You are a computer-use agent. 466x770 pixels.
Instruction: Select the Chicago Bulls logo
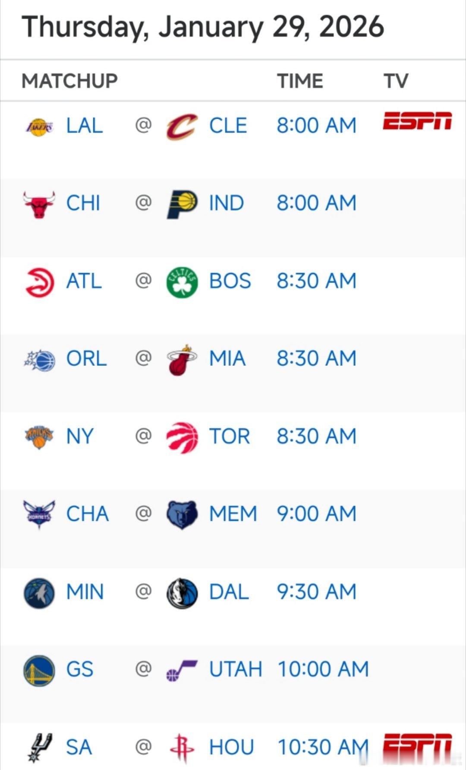click(39, 204)
